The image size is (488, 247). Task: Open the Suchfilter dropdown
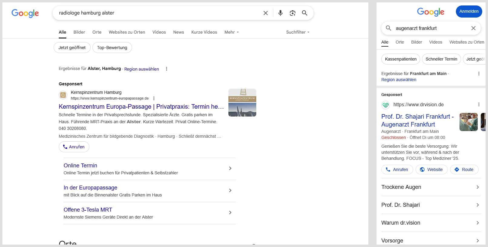(298, 32)
